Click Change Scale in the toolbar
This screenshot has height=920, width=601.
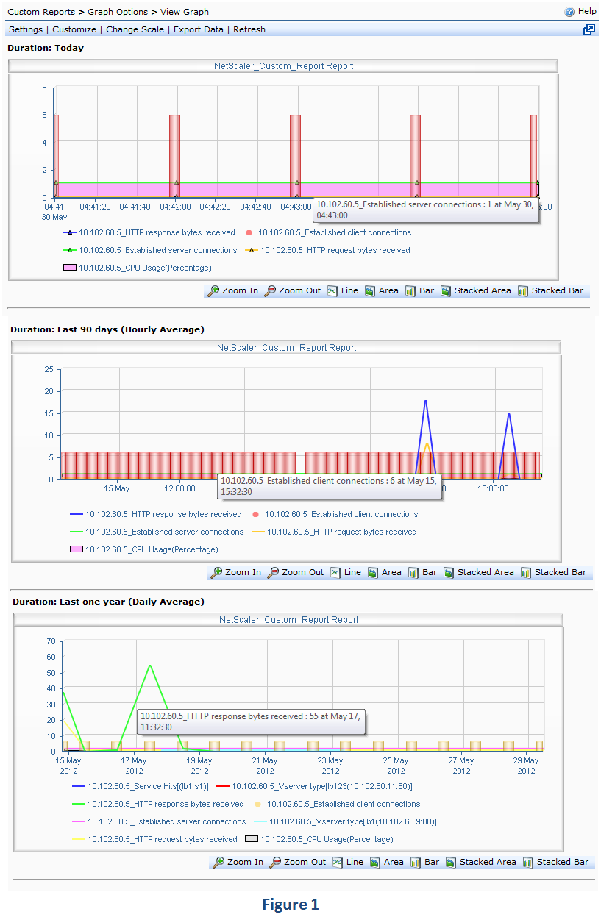(x=135, y=29)
